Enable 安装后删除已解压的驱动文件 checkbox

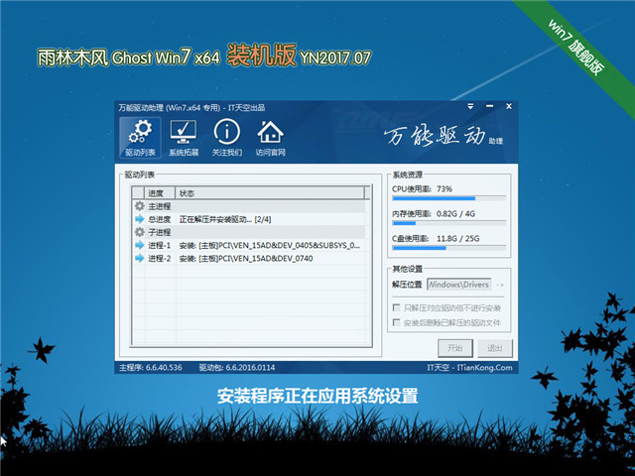[x=397, y=322]
